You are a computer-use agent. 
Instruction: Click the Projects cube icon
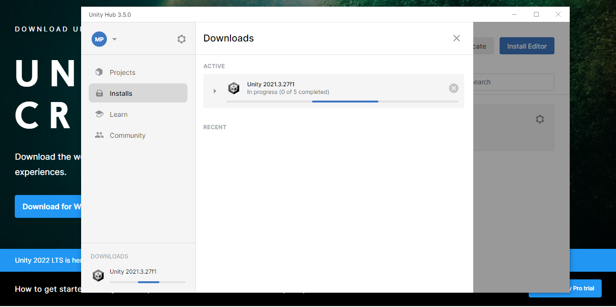click(x=99, y=72)
